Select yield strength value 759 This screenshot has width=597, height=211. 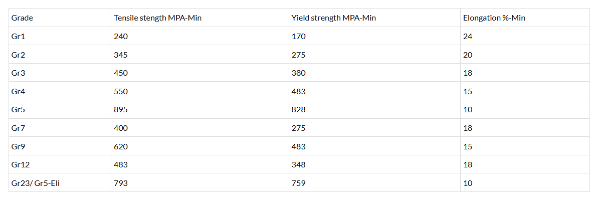point(298,183)
